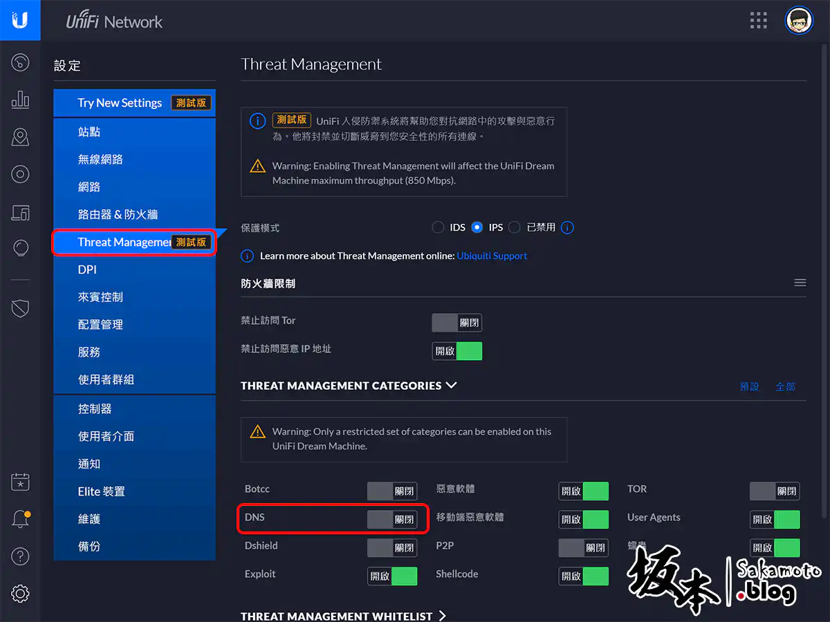This screenshot has height=622, width=830.
Task: Disable the 禁止訪問惡意 IP 地址 toggle
Action: [x=456, y=351]
